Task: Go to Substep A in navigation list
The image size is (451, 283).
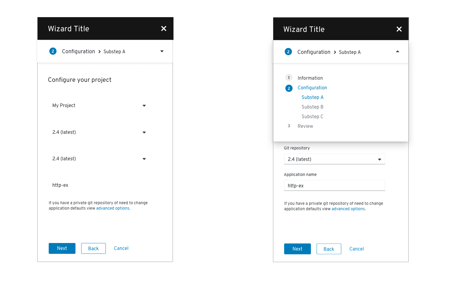Action: click(x=312, y=97)
